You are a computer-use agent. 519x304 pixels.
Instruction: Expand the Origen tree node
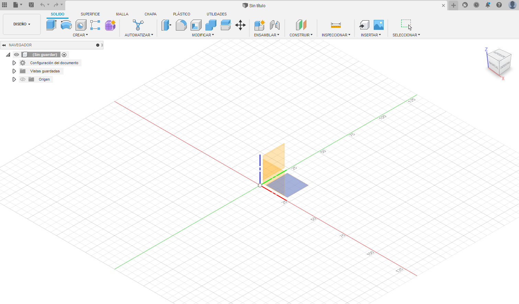(14, 79)
